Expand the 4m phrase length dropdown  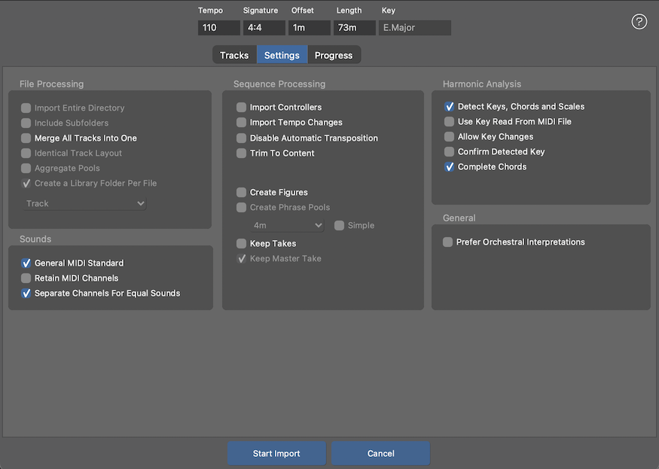(x=287, y=225)
